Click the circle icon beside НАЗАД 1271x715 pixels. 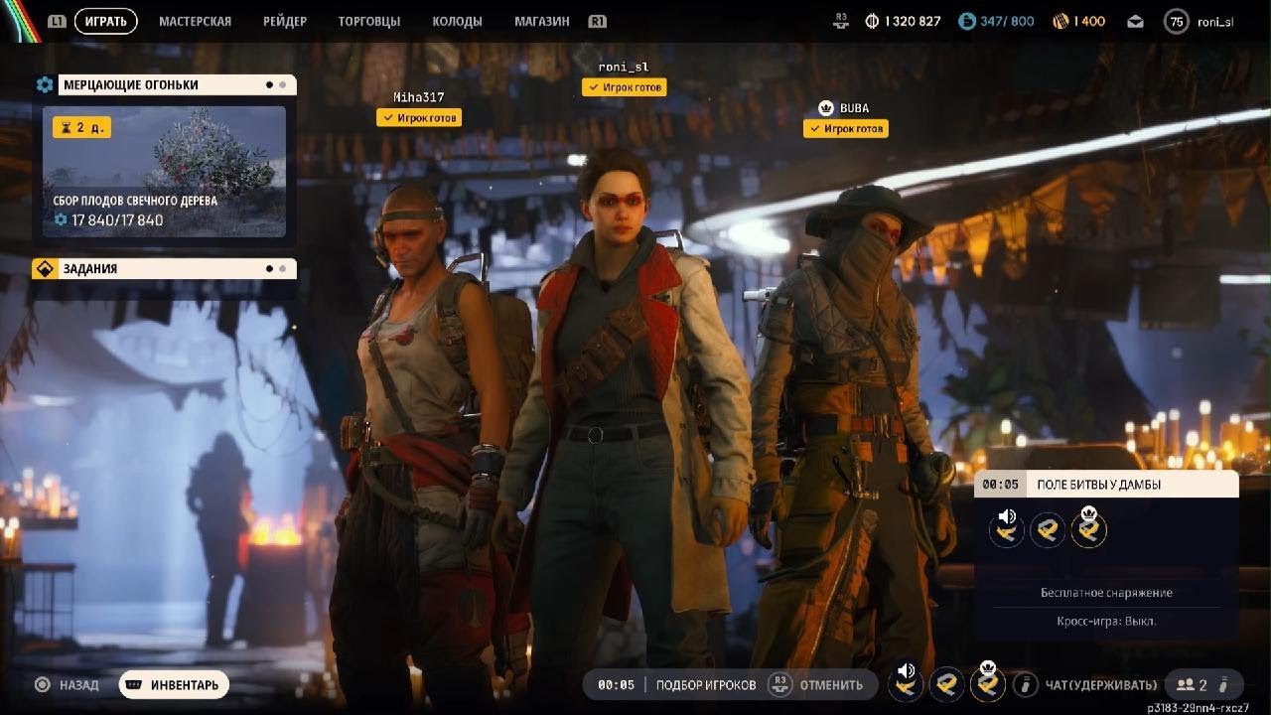pyautogui.click(x=43, y=684)
